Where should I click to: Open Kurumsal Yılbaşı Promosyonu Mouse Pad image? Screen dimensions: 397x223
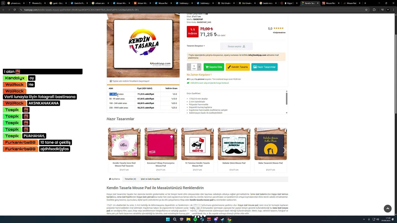(161, 144)
